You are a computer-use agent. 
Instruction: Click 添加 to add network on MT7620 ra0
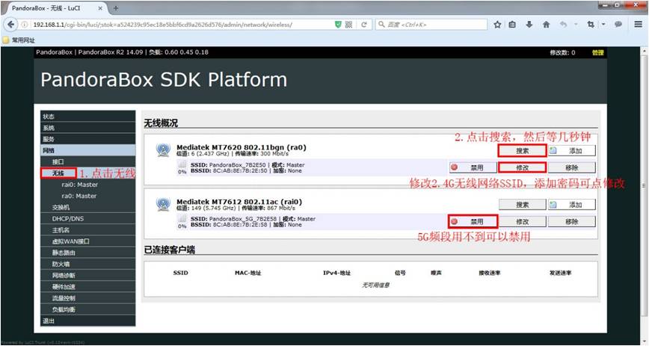pyautogui.click(x=572, y=151)
